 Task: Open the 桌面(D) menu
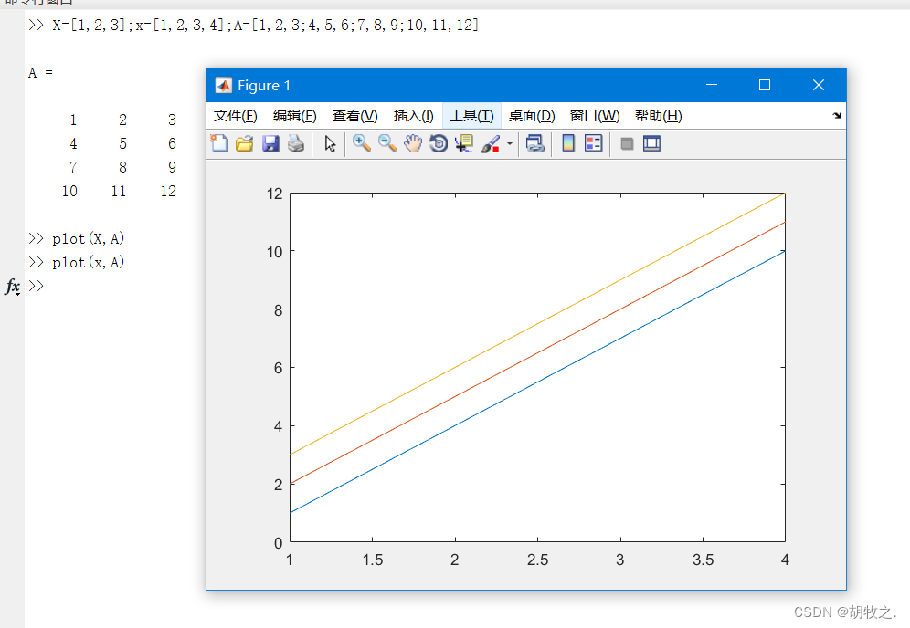coord(532,116)
